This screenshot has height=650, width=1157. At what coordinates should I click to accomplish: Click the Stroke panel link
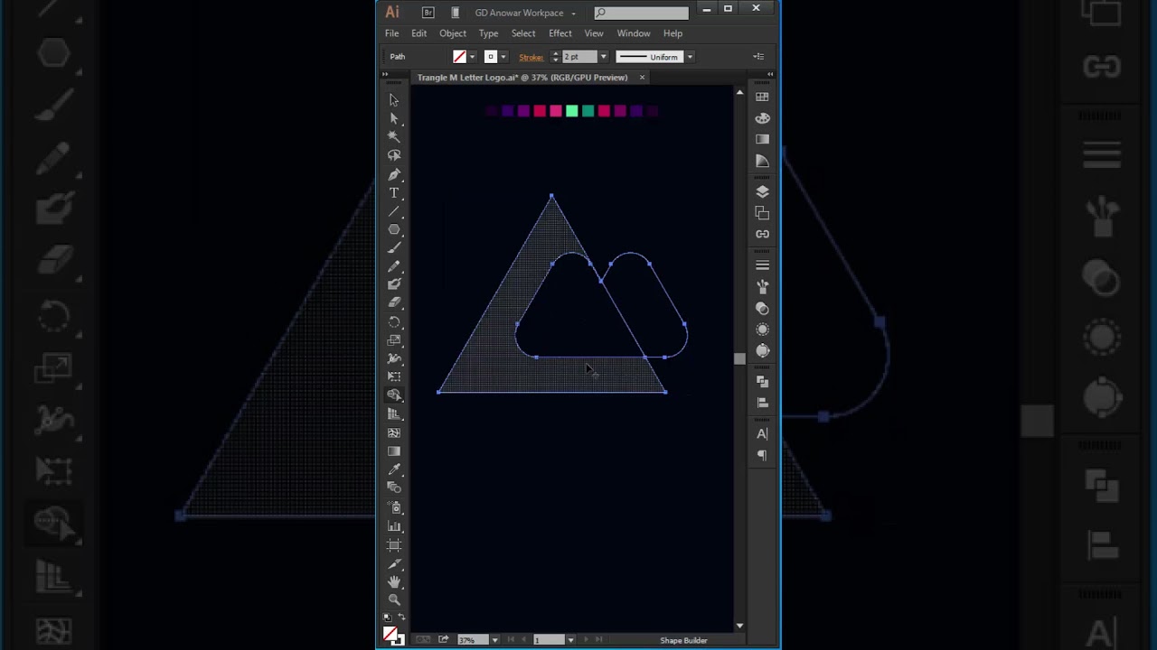click(531, 57)
